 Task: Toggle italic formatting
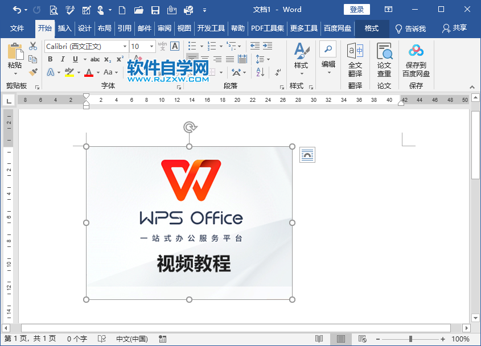[x=63, y=59]
